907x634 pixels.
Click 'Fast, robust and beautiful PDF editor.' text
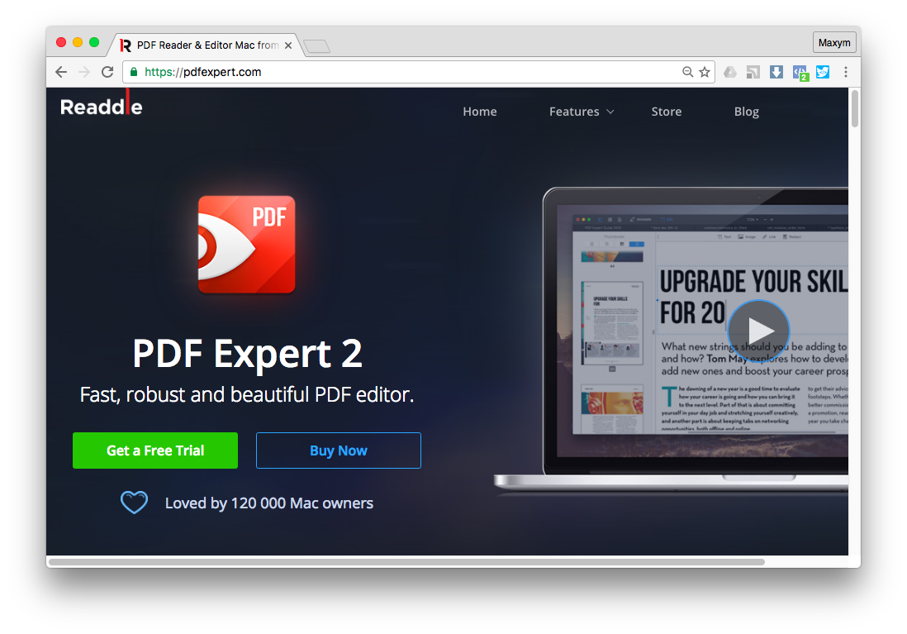click(247, 395)
